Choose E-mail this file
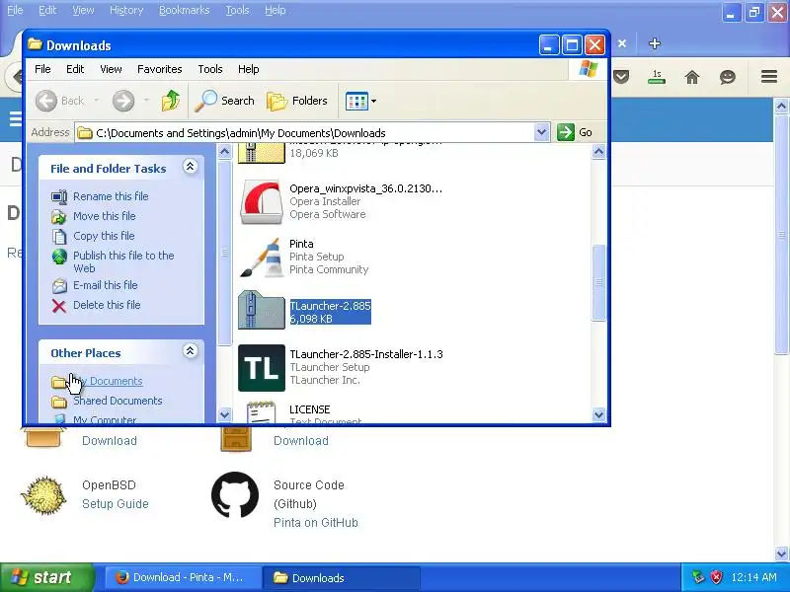Image resolution: width=790 pixels, height=592 pixels. (106, 285)
